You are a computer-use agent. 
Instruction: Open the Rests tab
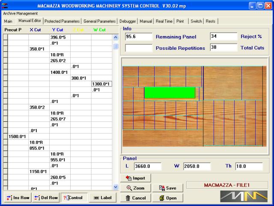pyautogui.click(x=210, y=21)
